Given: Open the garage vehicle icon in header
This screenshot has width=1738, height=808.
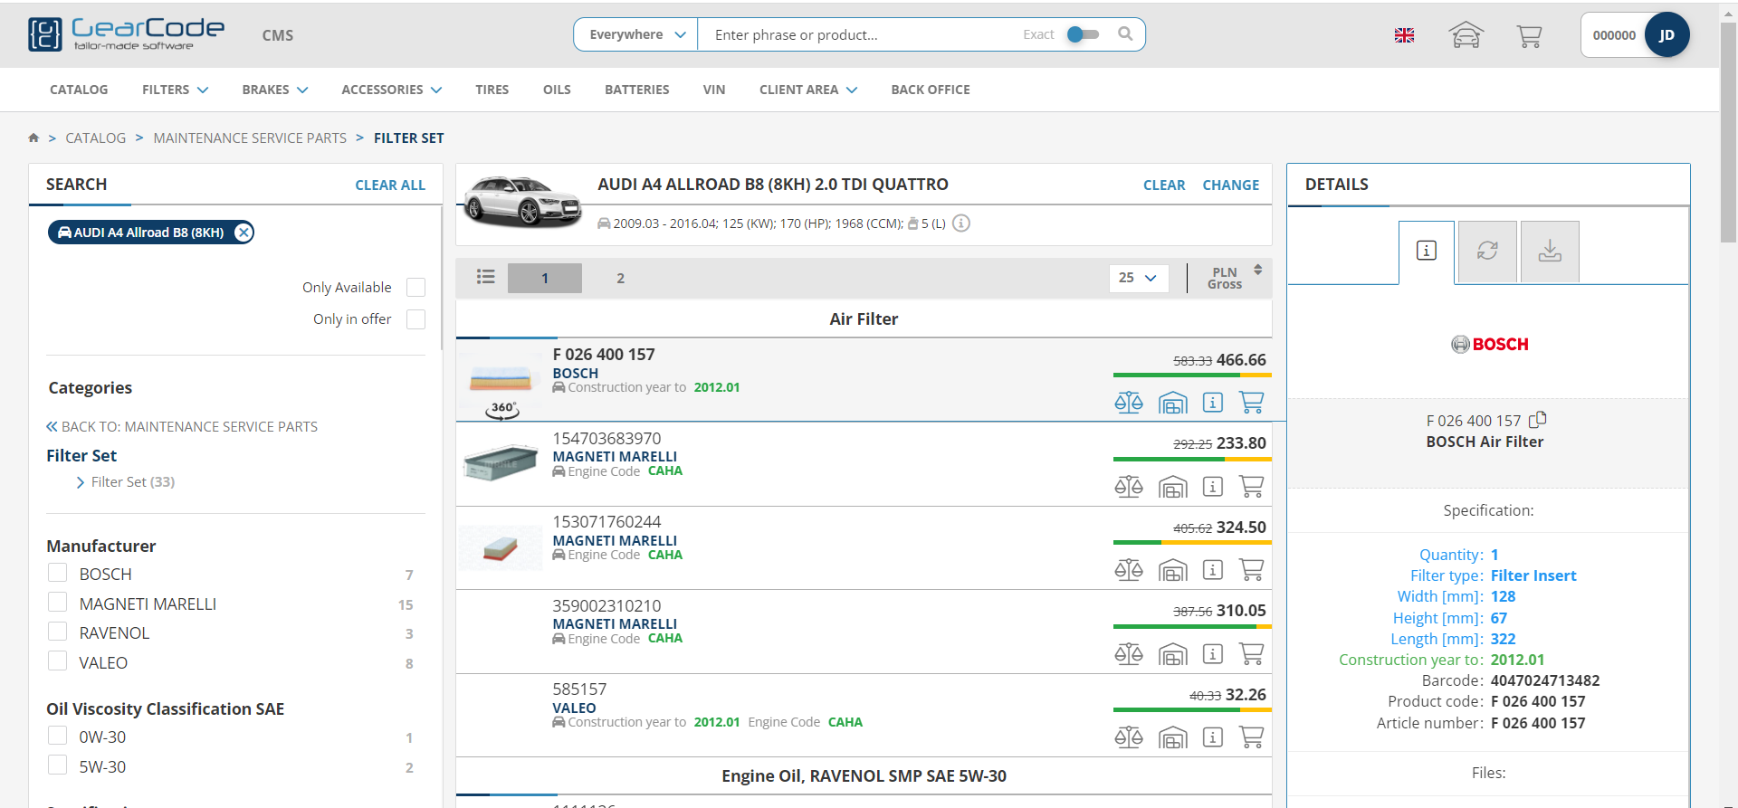Looking at the screenshot, I should 1466,35.
